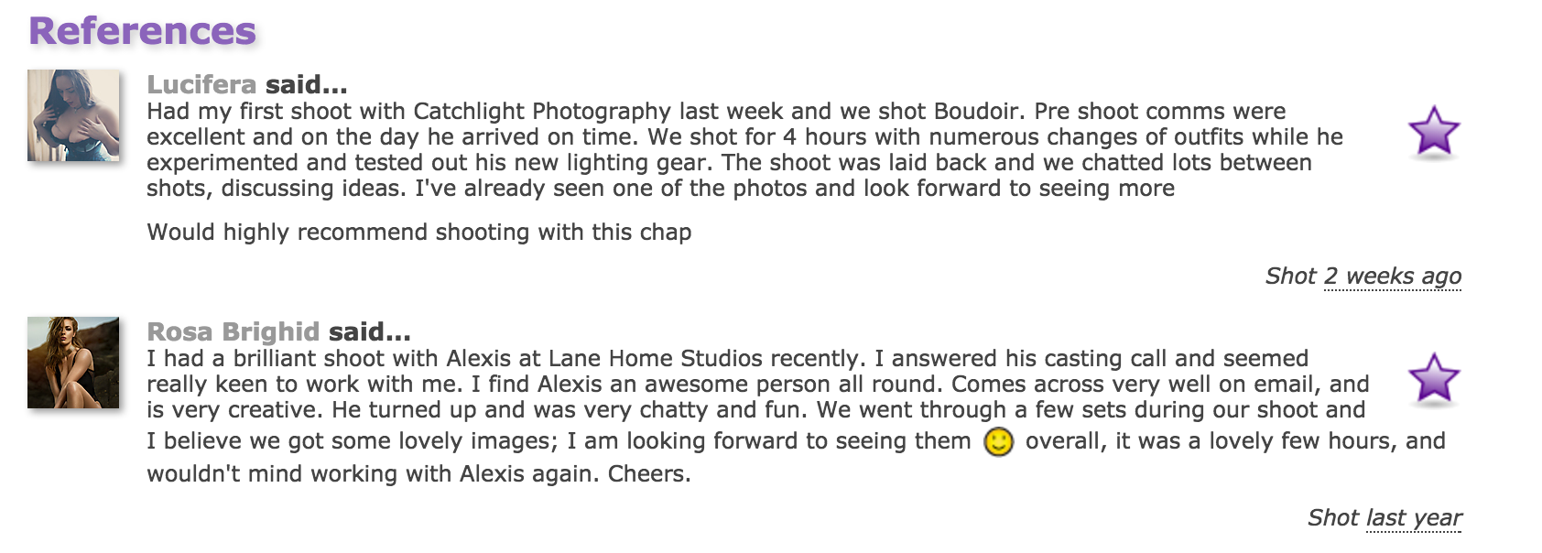Click 'said...' after Lucifera's name

(x=307, y=84)
